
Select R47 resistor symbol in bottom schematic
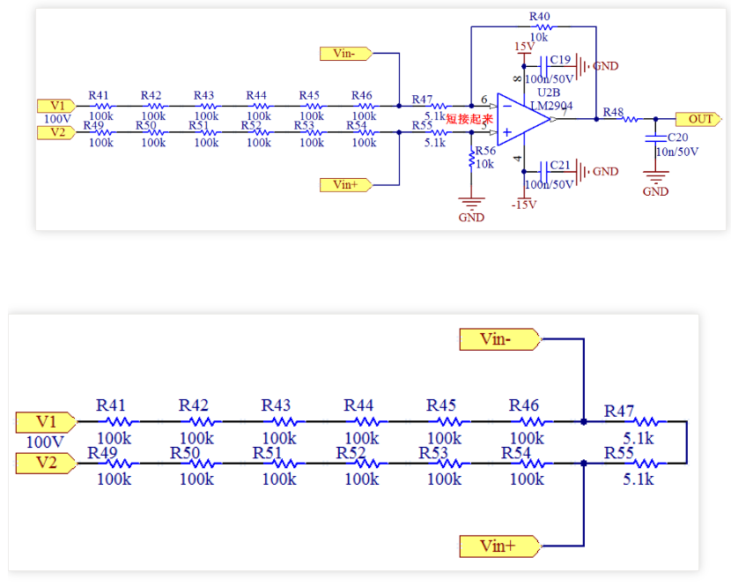646,422
